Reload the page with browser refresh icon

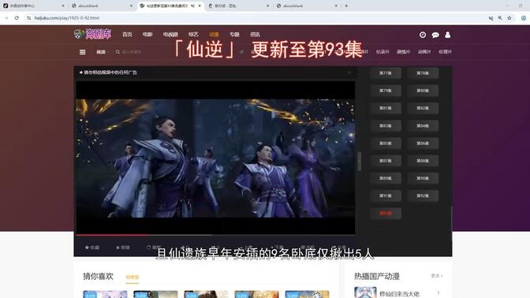pyautogui.click(x=17, y=18)
